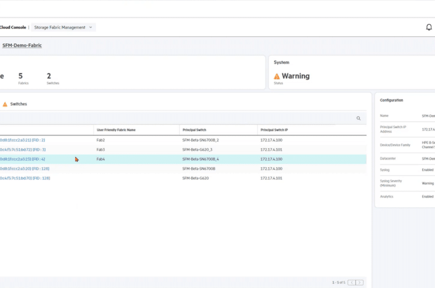Screen dimensions: 435x288
Task: Click the Device/Device Family label
Action: tap(395, 145)
